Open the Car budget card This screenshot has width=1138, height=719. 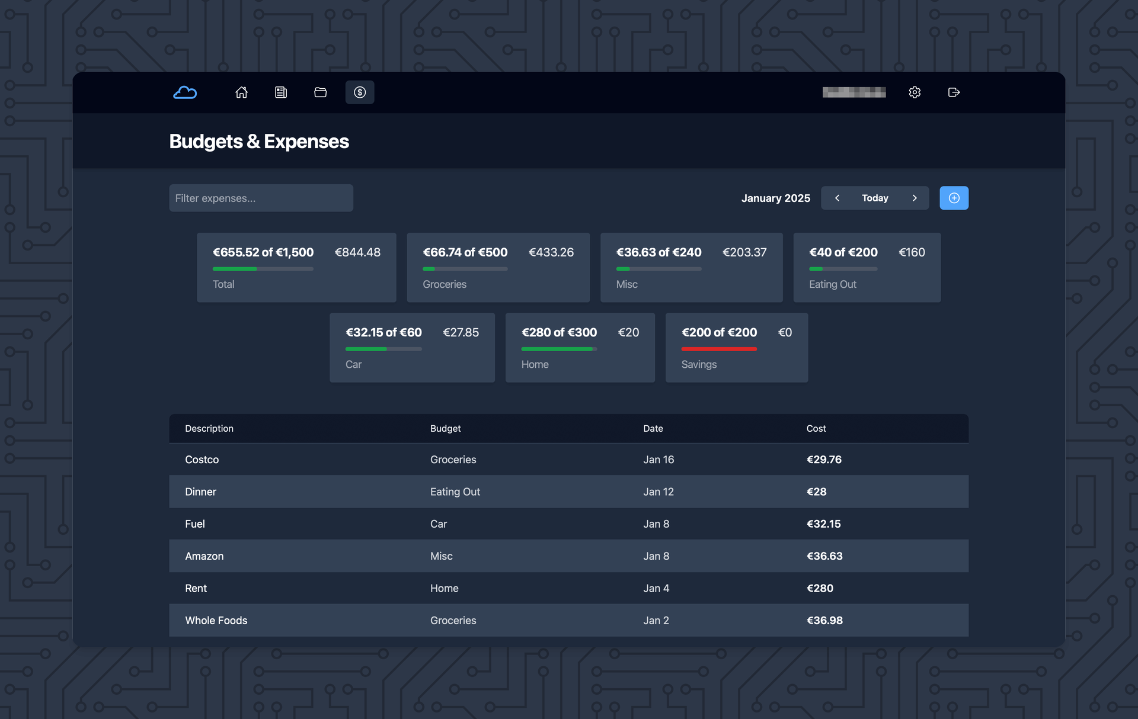point(412,348)
